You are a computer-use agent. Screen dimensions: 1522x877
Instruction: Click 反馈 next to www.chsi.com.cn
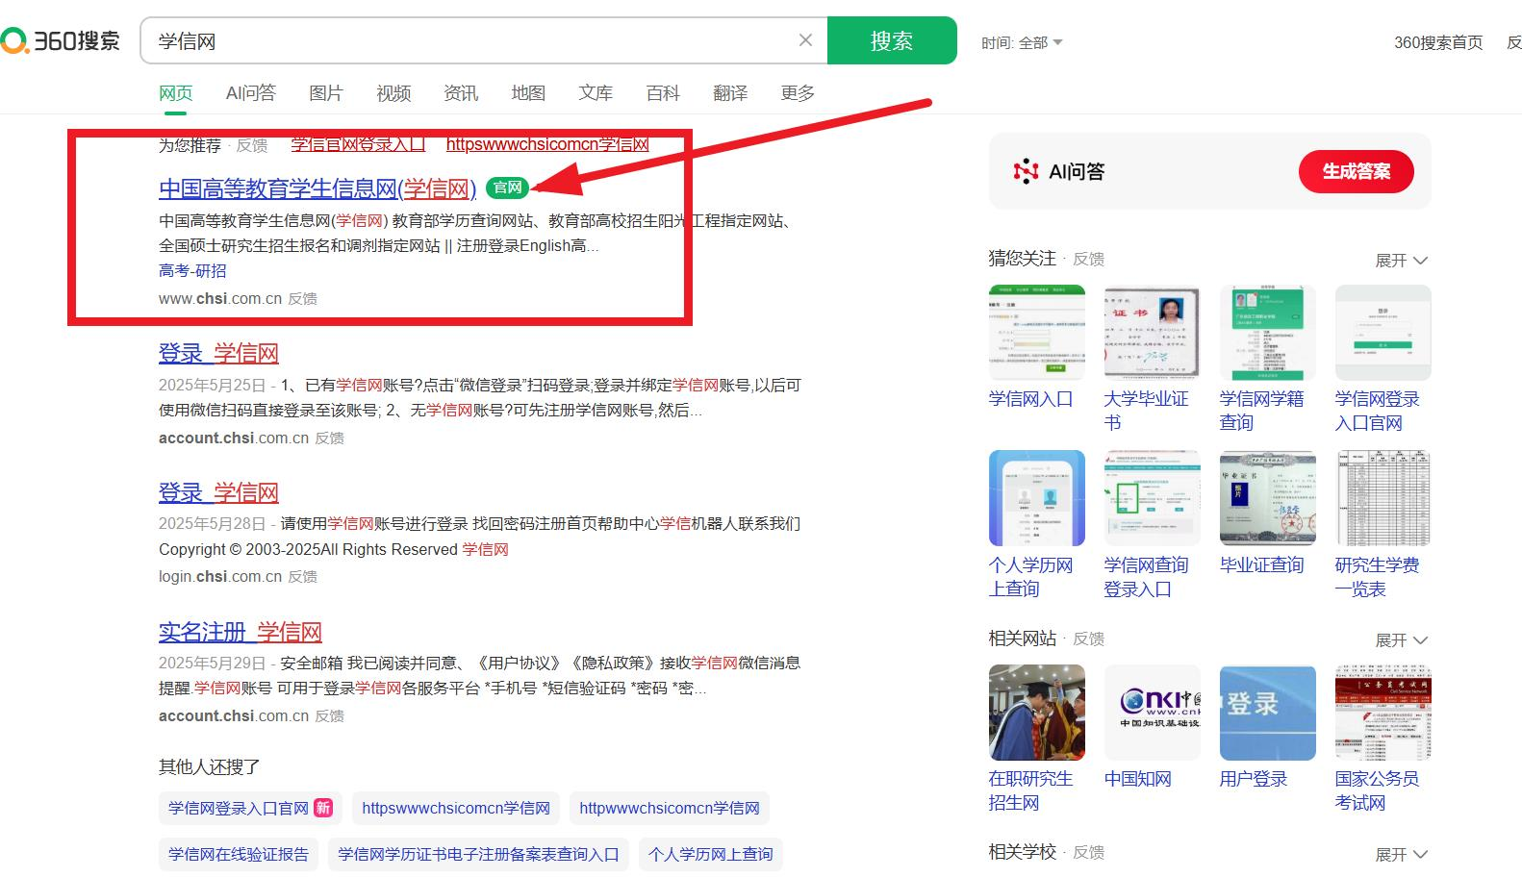coord(303,299)
